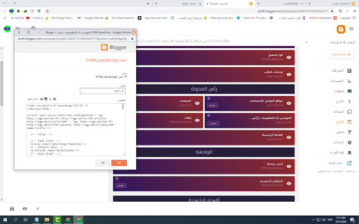Image resolution: width=359 pixels, height=224 pixels.
Task: Click the X discard icon in the bottom bar
Action: (38, 208)
